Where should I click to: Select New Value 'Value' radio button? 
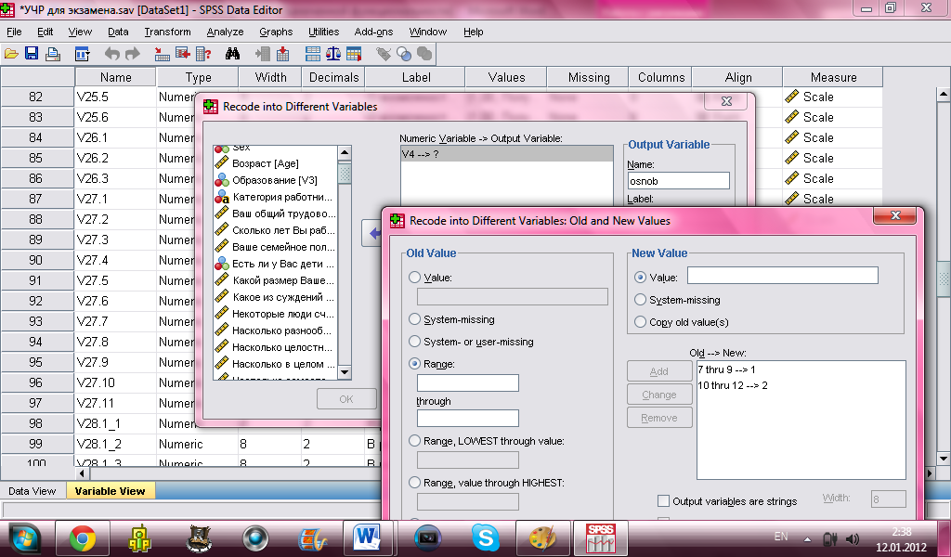[x=640, y=277]
